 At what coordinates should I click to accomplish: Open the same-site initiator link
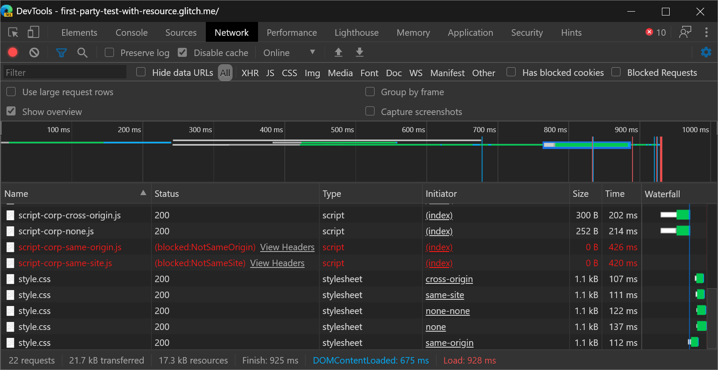(444, 295)
